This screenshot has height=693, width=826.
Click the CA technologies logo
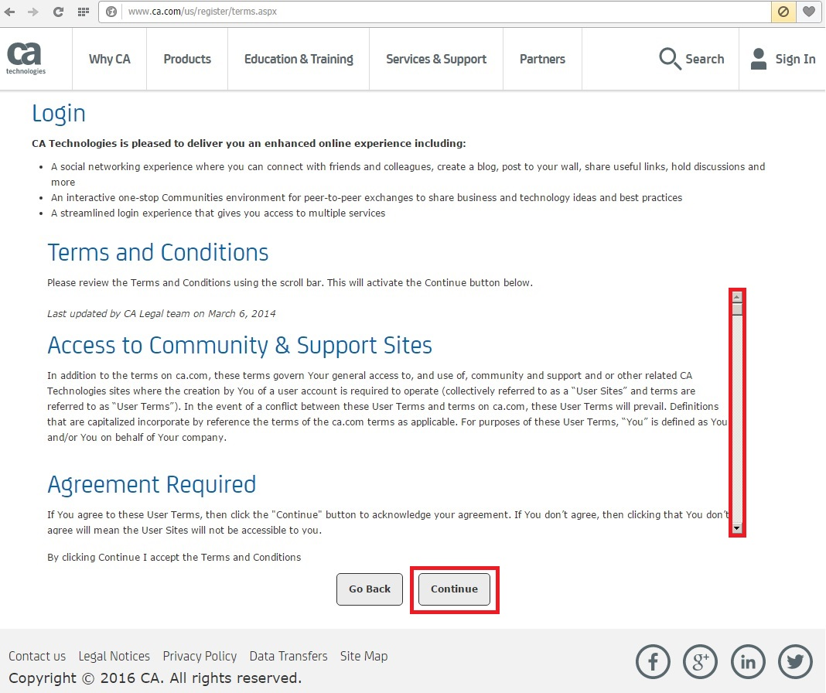[x=26, y=59]
